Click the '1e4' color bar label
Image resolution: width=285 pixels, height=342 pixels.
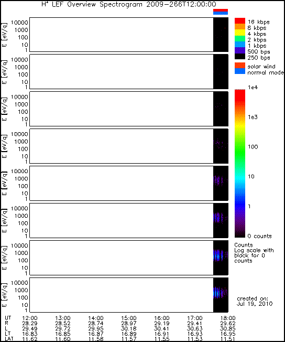(253, 88)
